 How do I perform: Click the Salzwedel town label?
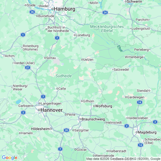[x=121, y=70]
